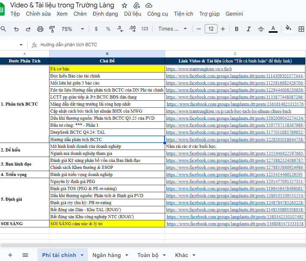This screenshot has height=261, width=306.
Task: Open Phi tài chính tab options
Action: tap(82, 255)
